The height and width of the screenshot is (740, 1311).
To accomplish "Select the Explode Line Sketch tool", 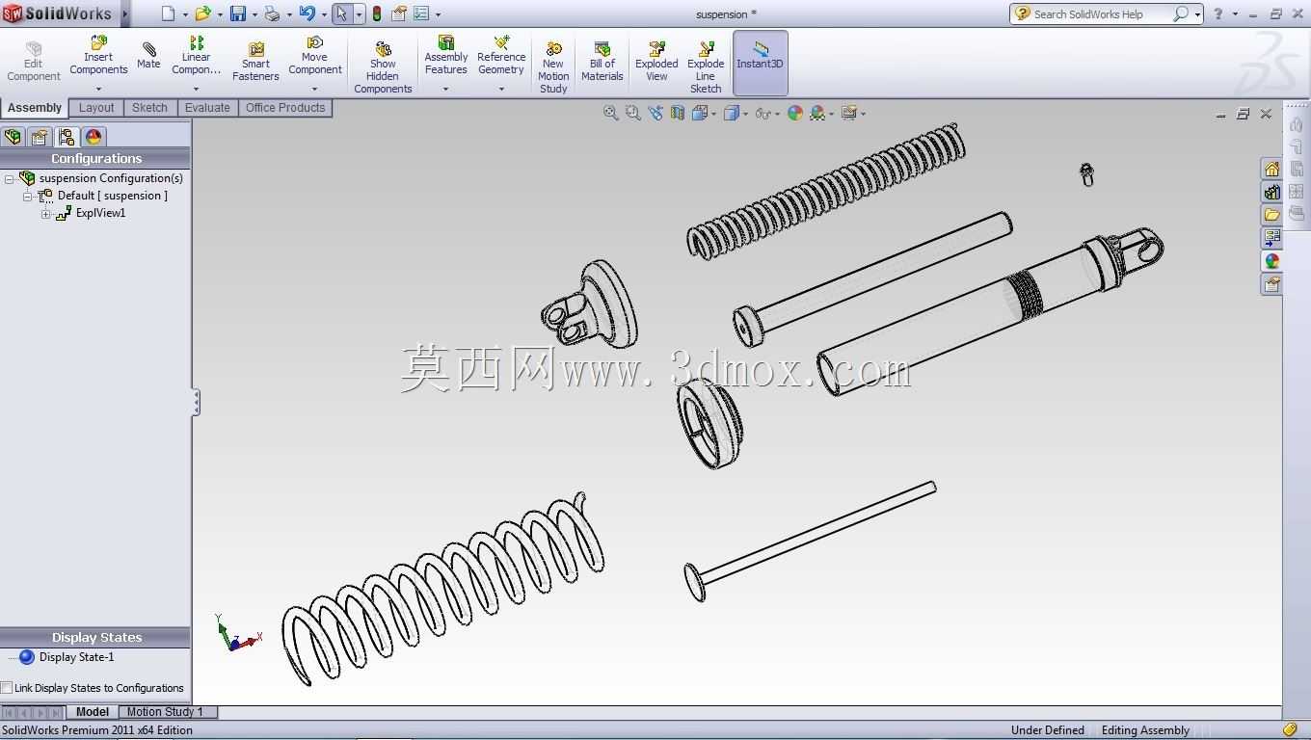I will coord(706,67).
